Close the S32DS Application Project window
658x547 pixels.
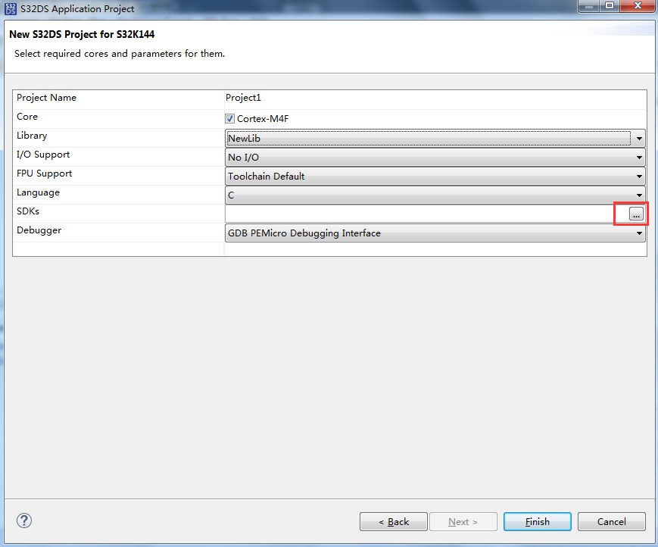click(x=638, y=6)
